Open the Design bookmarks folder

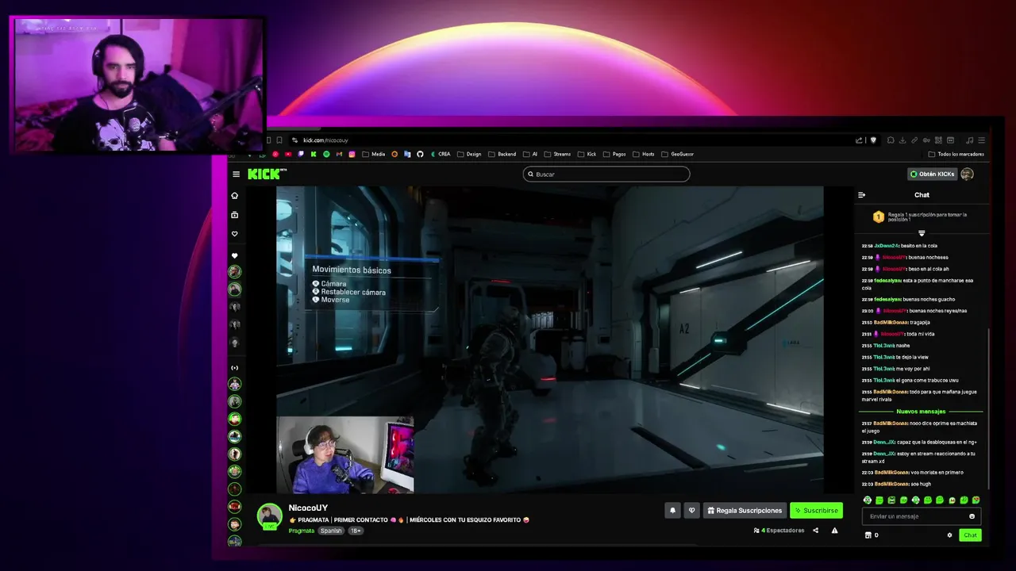click(x=469, y=154)
